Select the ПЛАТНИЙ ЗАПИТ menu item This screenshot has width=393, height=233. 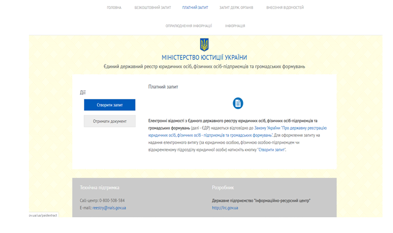(x=195, y=8)
